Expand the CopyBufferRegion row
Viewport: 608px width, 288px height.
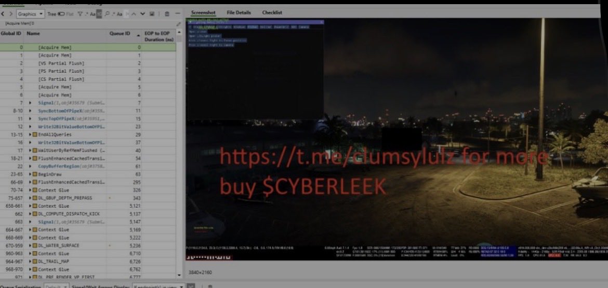(x=31, y=167)
